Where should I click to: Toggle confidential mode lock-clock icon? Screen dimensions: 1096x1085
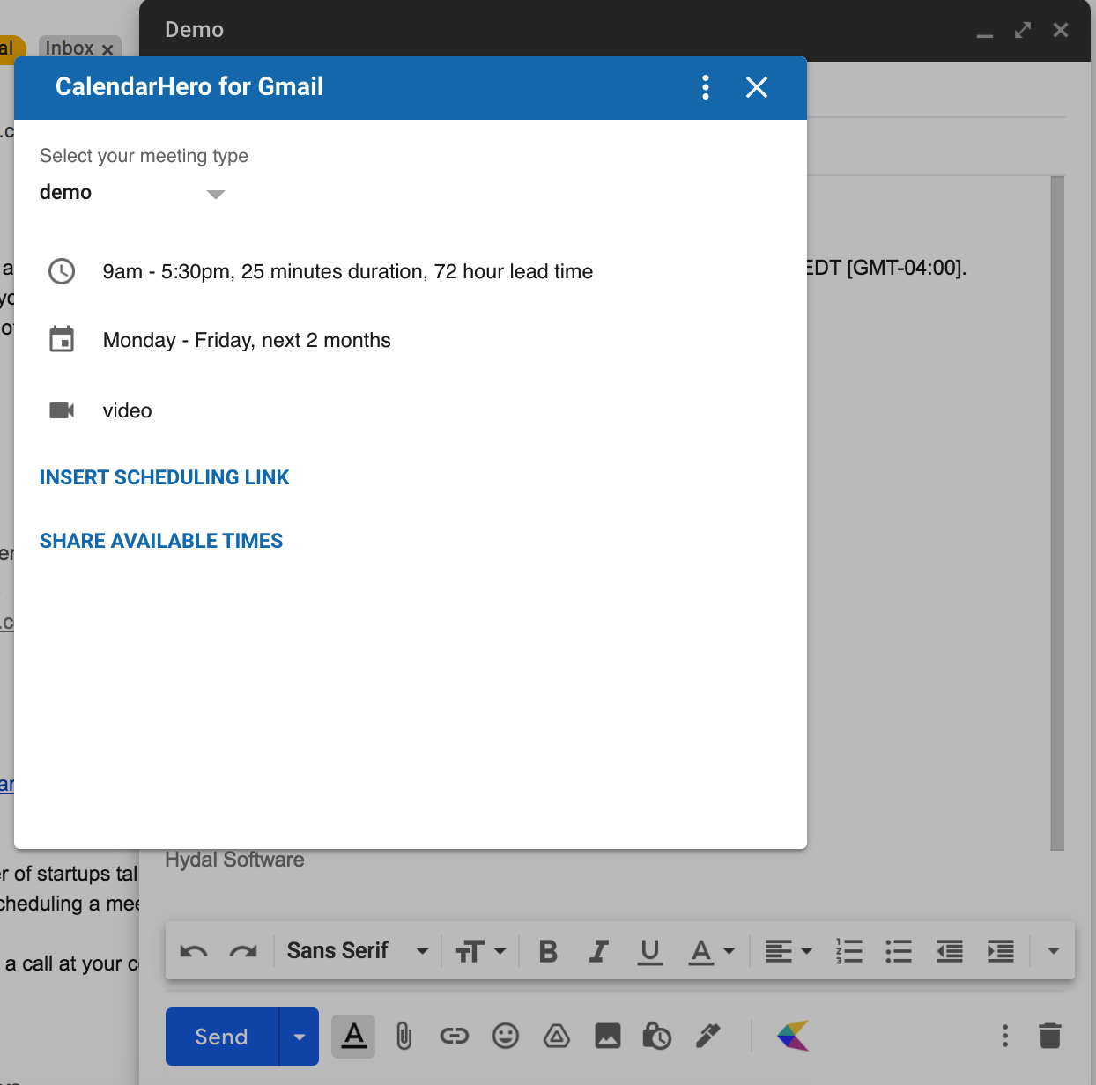[657, 1036]
